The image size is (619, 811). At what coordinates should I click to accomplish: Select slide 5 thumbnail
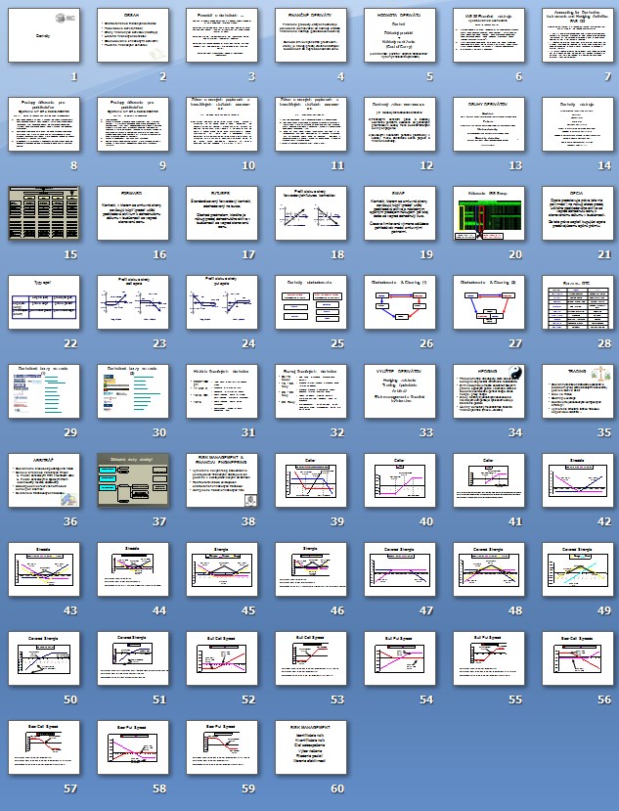tap(398, 36)
